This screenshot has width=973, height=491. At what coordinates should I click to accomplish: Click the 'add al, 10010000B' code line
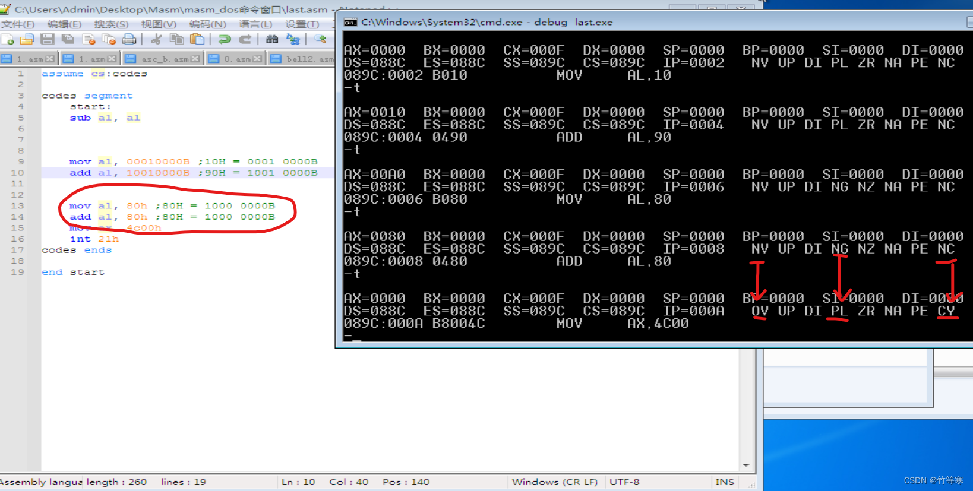pos(194,173)
